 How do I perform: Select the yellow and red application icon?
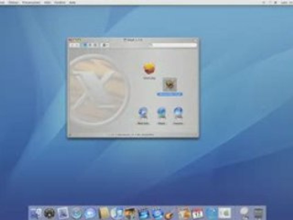pyautogui.click(x=149, y=68)
